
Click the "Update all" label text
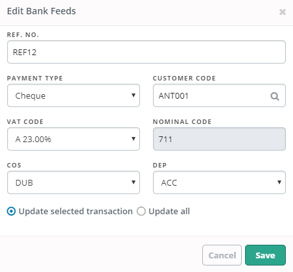point(169,211)
